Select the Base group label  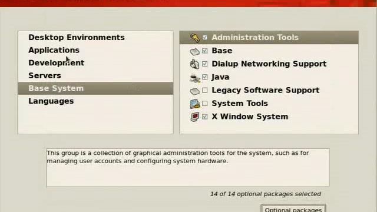[222, 51]
